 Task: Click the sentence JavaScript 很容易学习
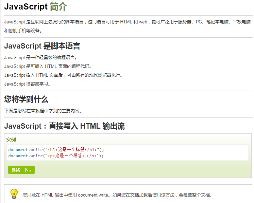(28, 84)
